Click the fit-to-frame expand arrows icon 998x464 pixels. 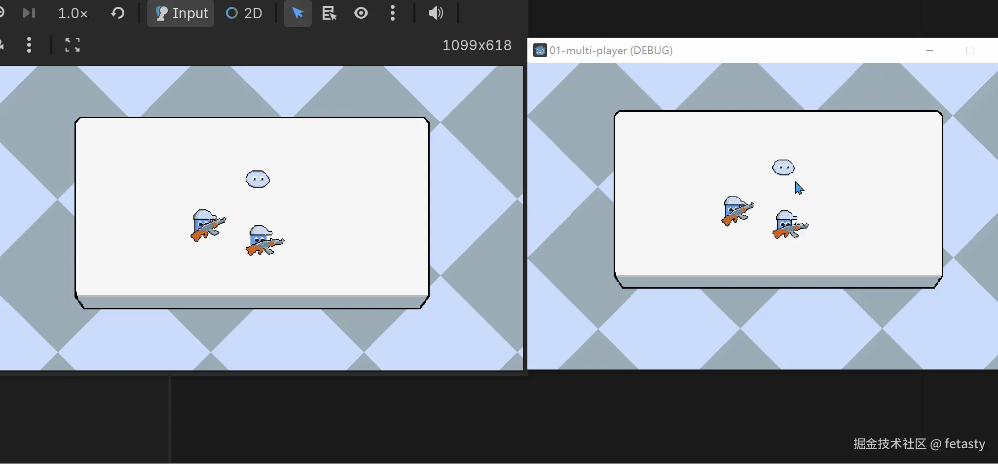click(73, 45)
